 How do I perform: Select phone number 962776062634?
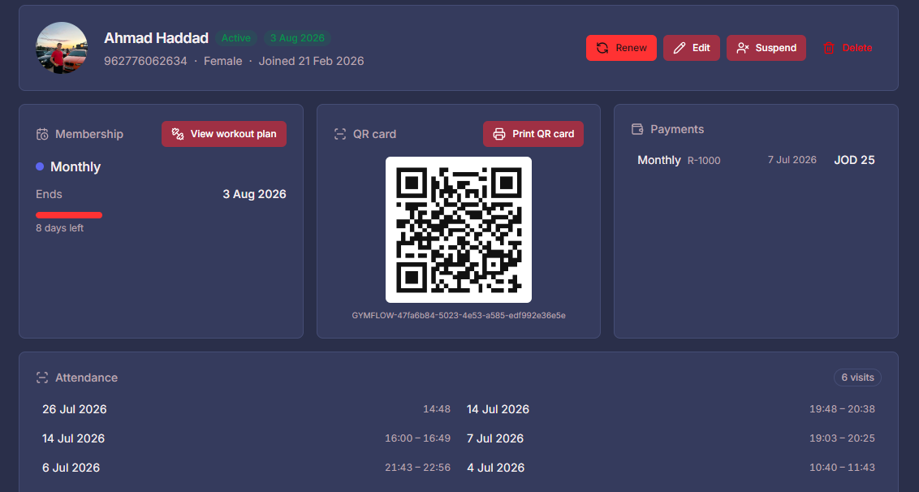[x=146, y=61]
